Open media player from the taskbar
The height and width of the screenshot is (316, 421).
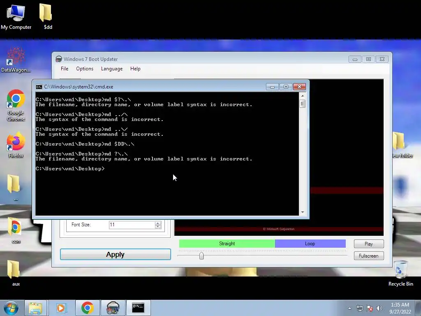[61, 308]
